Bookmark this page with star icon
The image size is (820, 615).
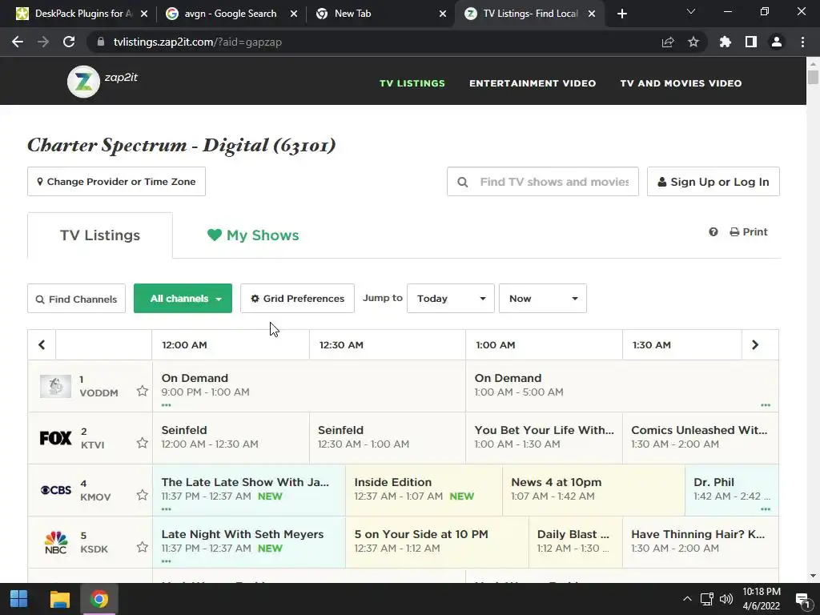pos(693,42)
